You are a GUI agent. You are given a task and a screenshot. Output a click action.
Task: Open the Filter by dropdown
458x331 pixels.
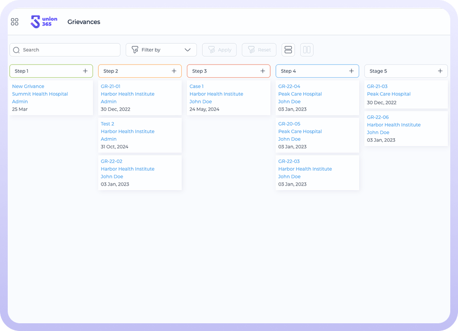pos(161,50)
